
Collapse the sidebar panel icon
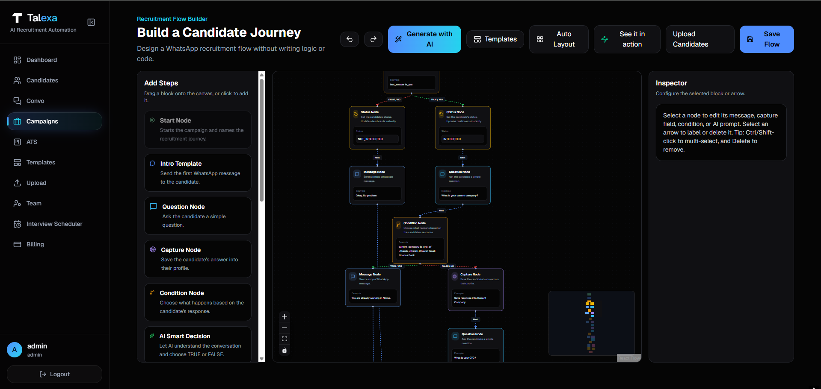(x=91, y=22)
